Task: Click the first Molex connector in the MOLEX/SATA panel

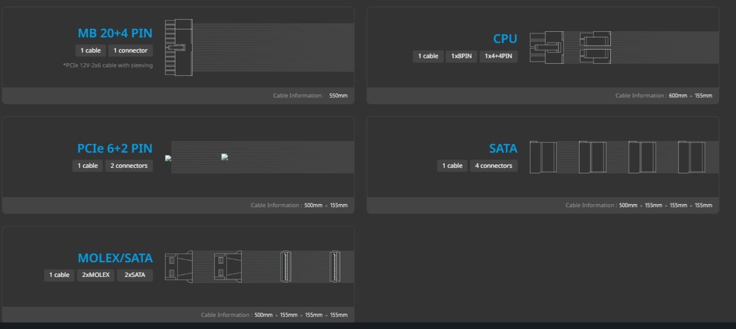Action: [178, 266]
